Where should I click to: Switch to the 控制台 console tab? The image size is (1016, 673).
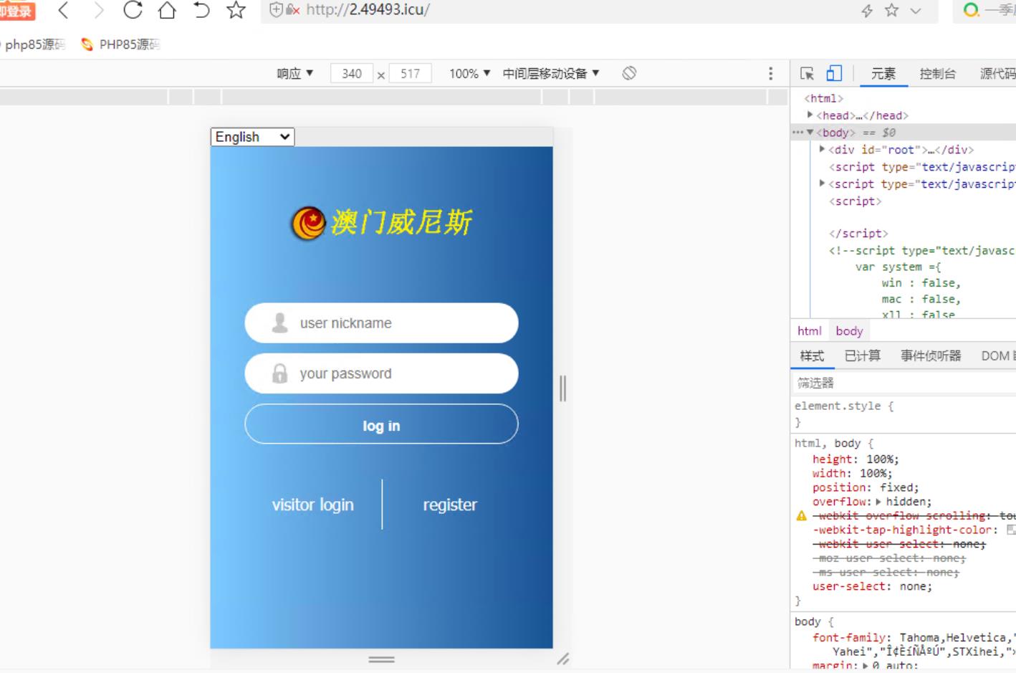point(937,73)
